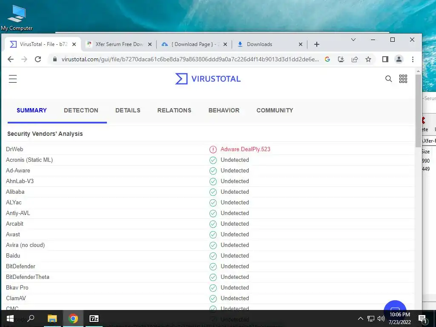436x327 pixels.
Task: Open File Explorer from taskbar
Action: coord(52,318)
